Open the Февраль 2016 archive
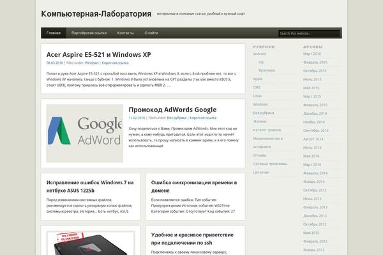Screen dimensions: 383x255 [315, 62]
